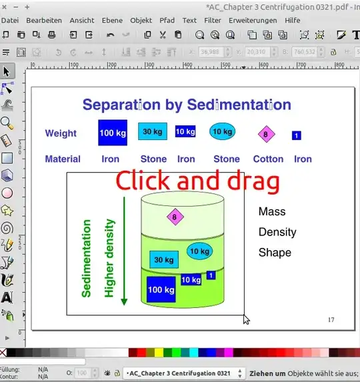The image size is (360, 382).
Task: Open the Erweiterungen menu
Action: pos(253,21)
